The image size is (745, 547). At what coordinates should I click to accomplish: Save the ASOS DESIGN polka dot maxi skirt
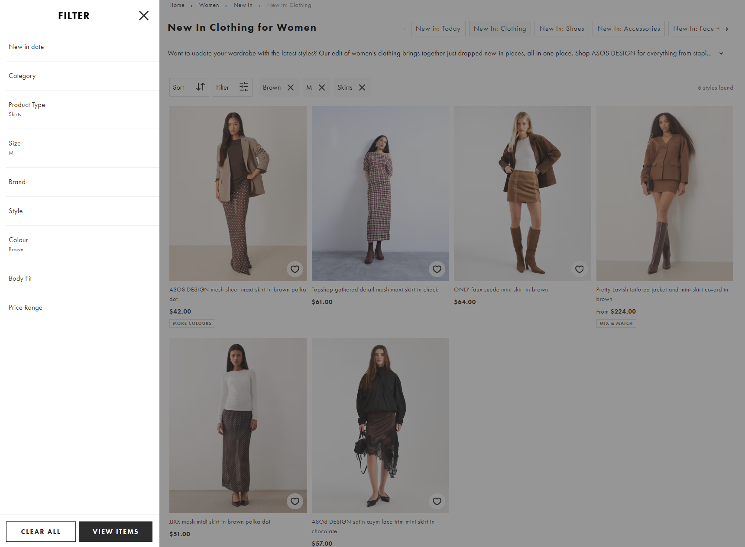(295, 269)
